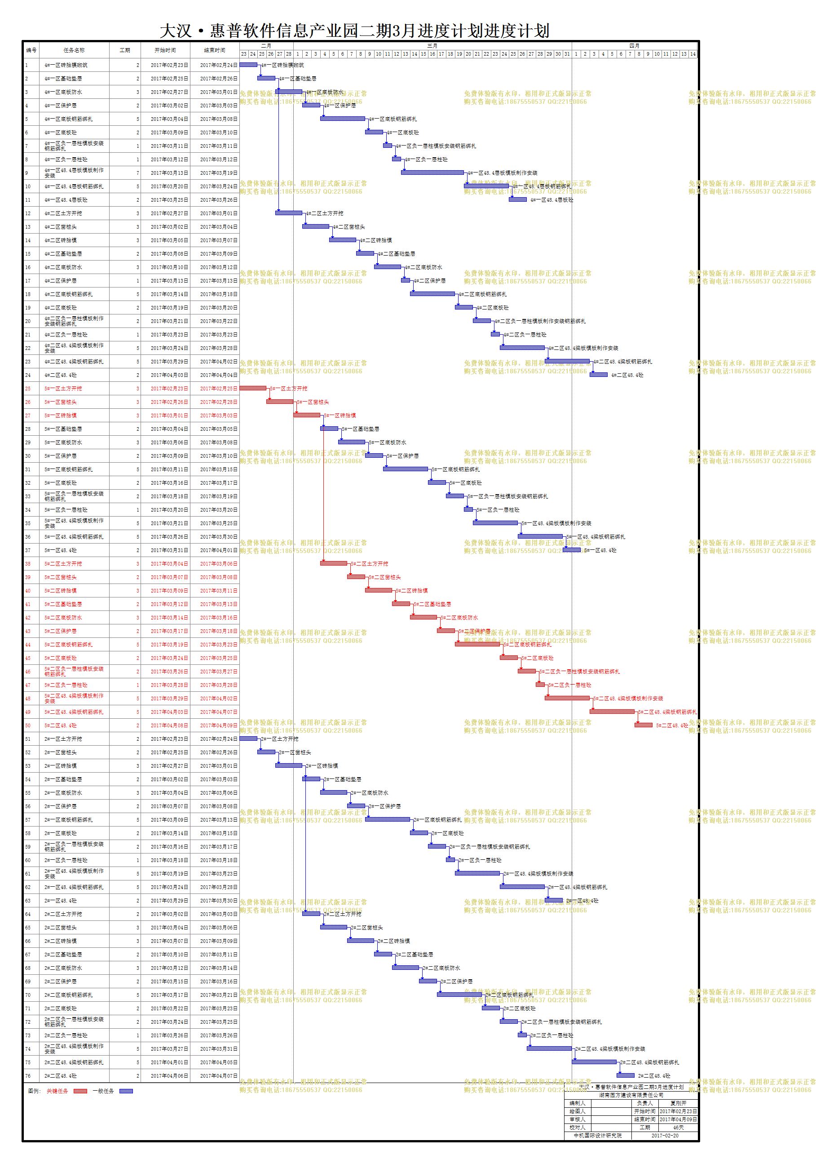The width and height of the screenshot is (816, 1163).
Task: Select task row 12 name 4#二区土方开挖 in table
Action: 63,214
